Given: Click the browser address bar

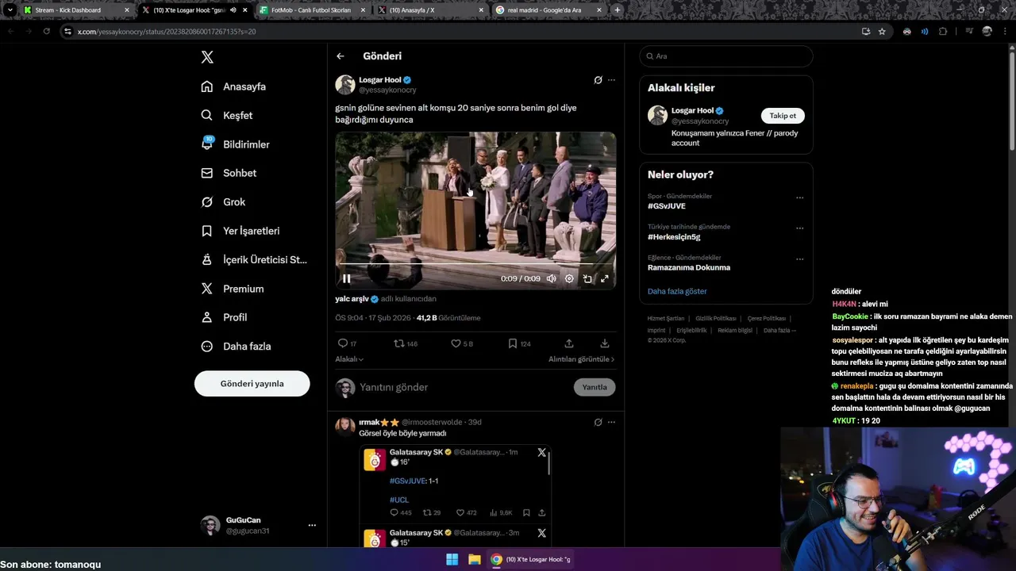Looking at the screenshot, I should click(x=460, y=32).
